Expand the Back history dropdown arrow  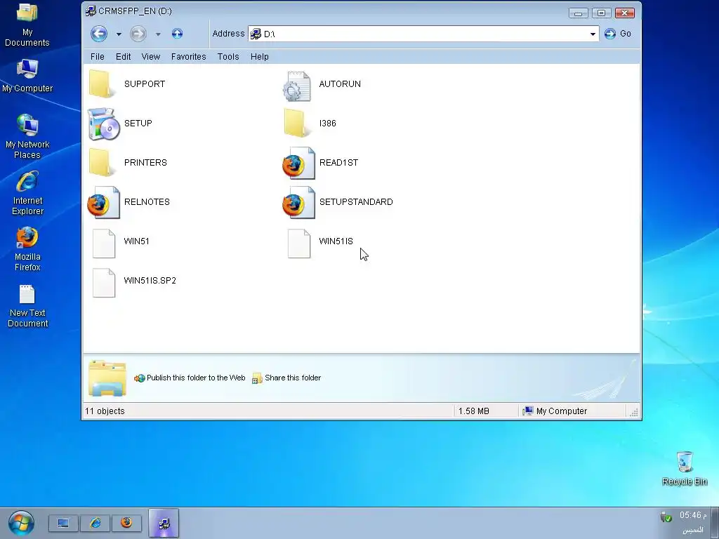point(119,34)
